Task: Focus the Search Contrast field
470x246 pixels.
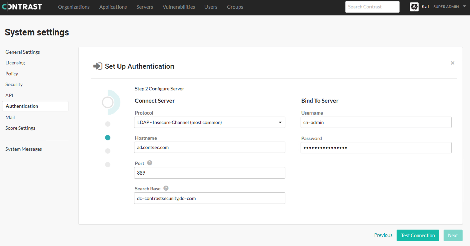Action: point(372,7)
